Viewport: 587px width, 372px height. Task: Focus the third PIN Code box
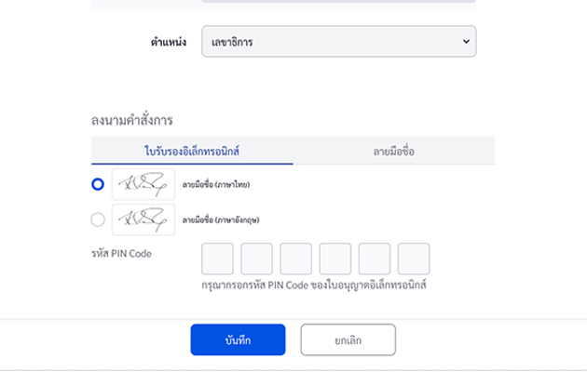coord(295,259)
